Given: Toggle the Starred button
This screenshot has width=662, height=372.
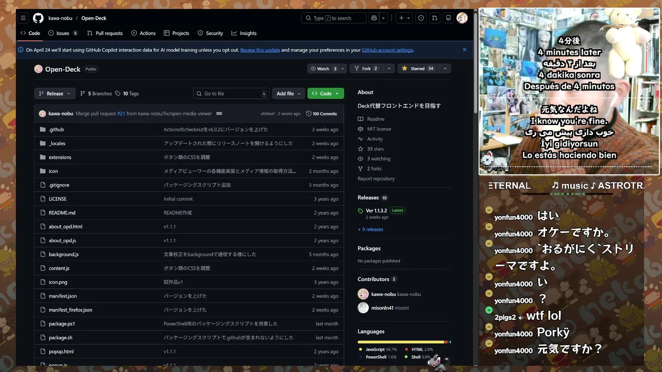Looking at the screenshot, I should (418, 69).
